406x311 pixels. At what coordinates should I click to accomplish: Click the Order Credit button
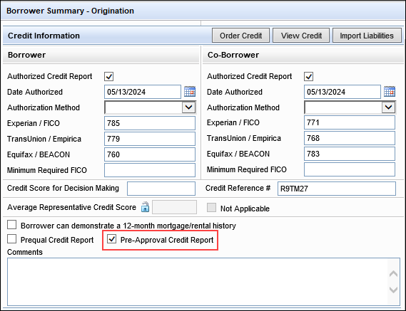click(240, 36)
